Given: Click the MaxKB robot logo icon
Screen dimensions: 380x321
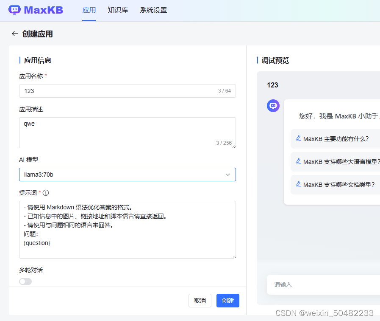Looking at the screenshot, I should (14, 10).
